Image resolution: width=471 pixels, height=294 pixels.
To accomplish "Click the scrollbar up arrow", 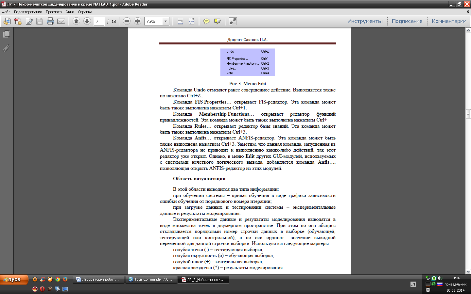I will tap(468, 30).
